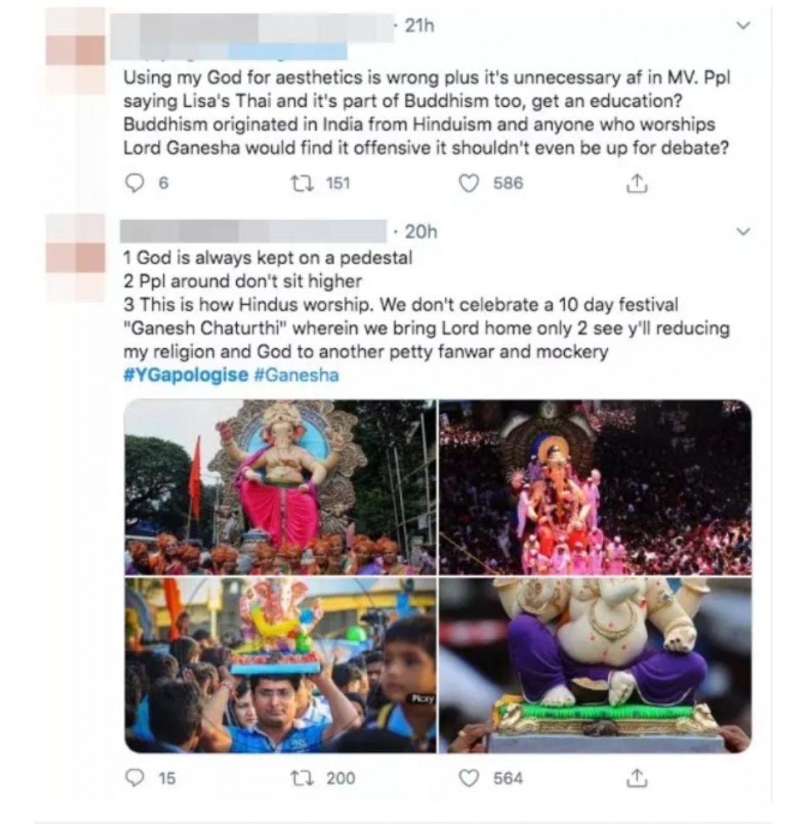This screenshot has height=825, width=790.
Task: Like the tweet with 586 likes
Action: 469,183
